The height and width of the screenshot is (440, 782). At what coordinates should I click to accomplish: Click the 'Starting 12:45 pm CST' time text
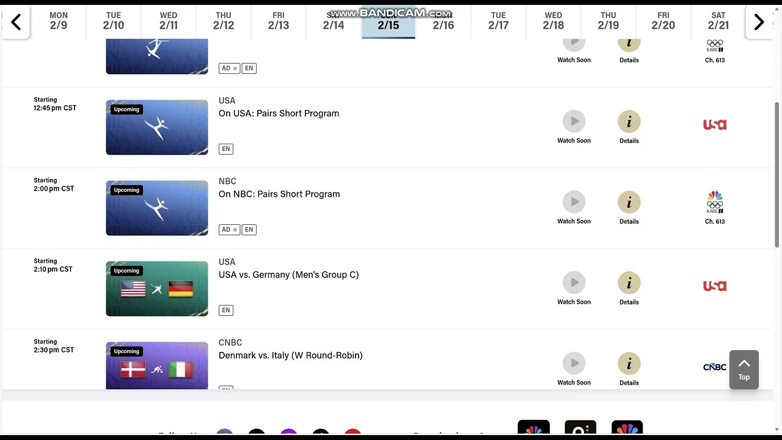pos(55,104)
